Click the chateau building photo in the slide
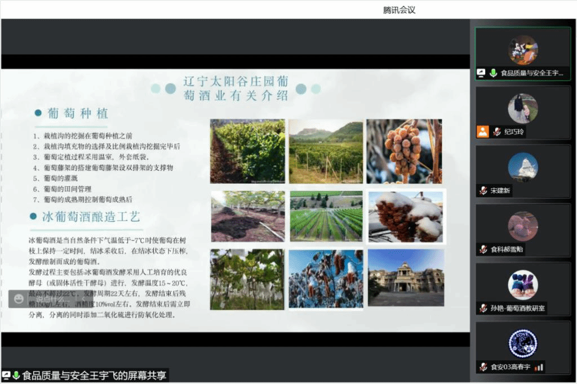Image resolution: width=577 pixels, height=384 pixels. [406, 279]
